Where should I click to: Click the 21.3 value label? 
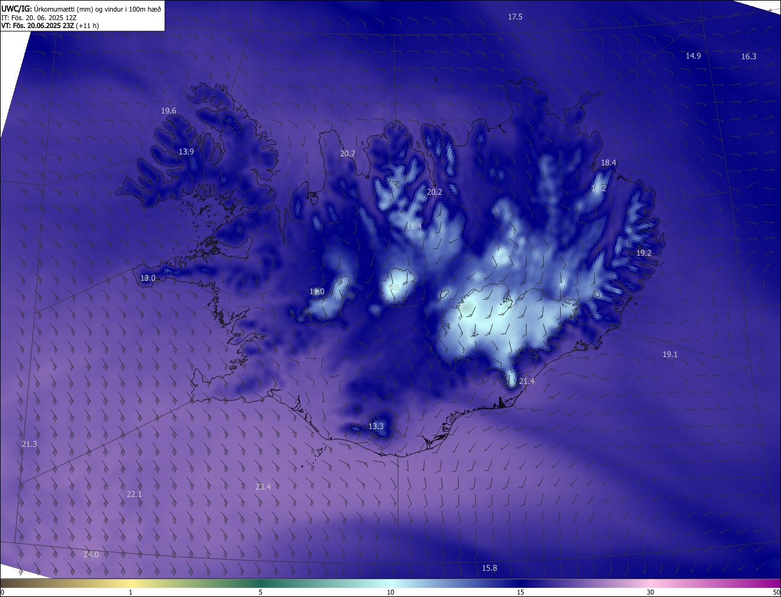[29, 444]
